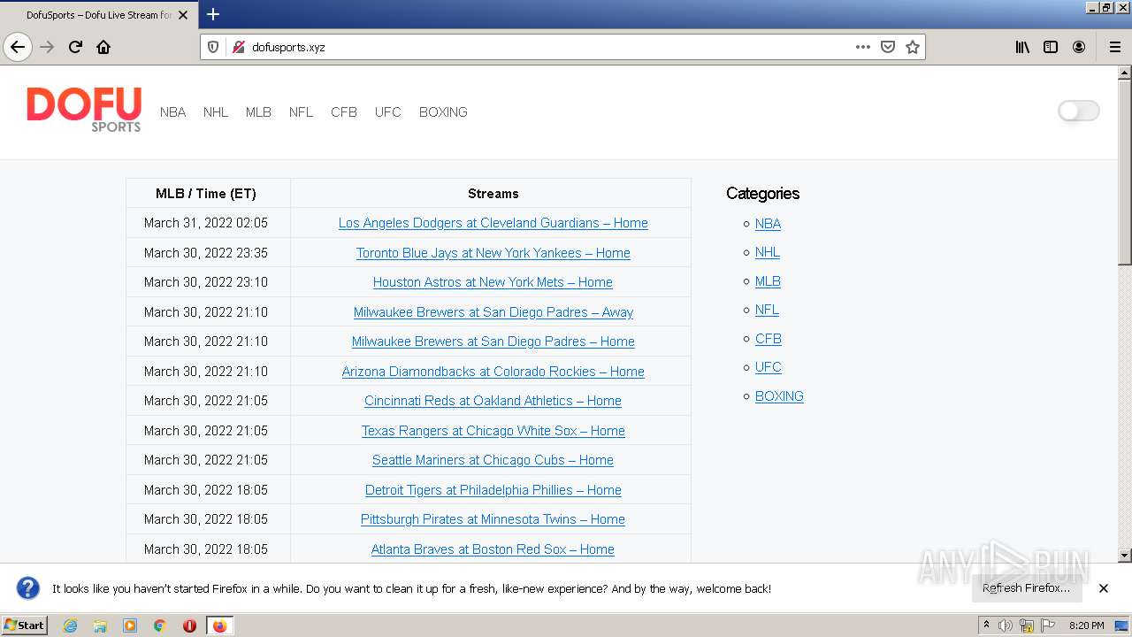Click the page vertical scrollbar thumb
1132x637 pixels.
(x=1125, y=173)
